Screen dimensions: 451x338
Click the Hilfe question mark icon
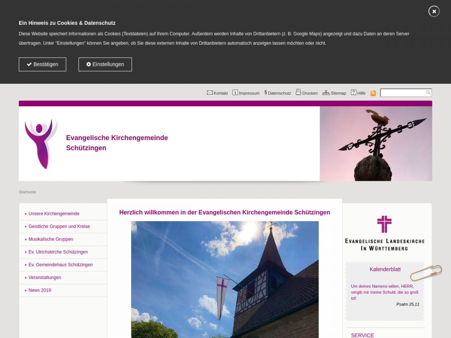(354, 92)
